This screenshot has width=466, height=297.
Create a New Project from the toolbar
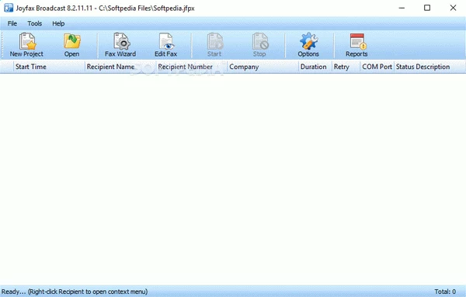point(26,45)
